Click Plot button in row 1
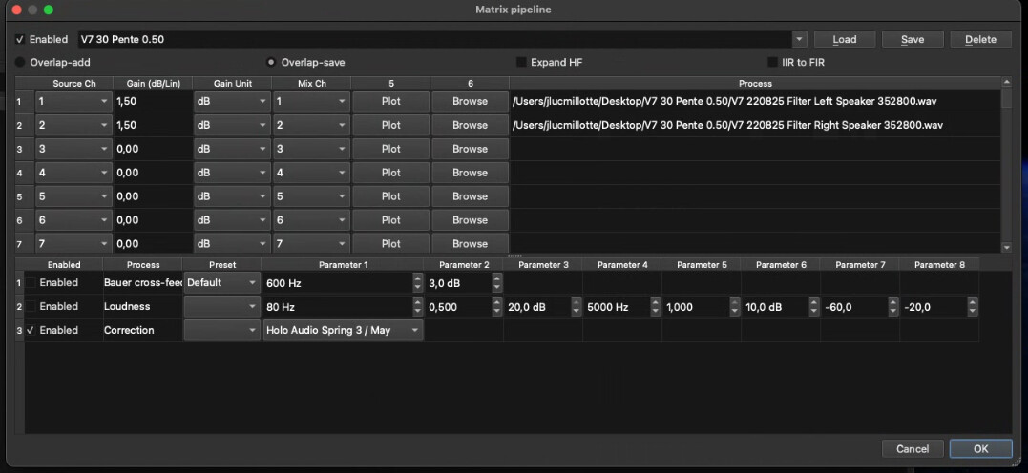Screen dimensions: 1028x473 (390, 101)
